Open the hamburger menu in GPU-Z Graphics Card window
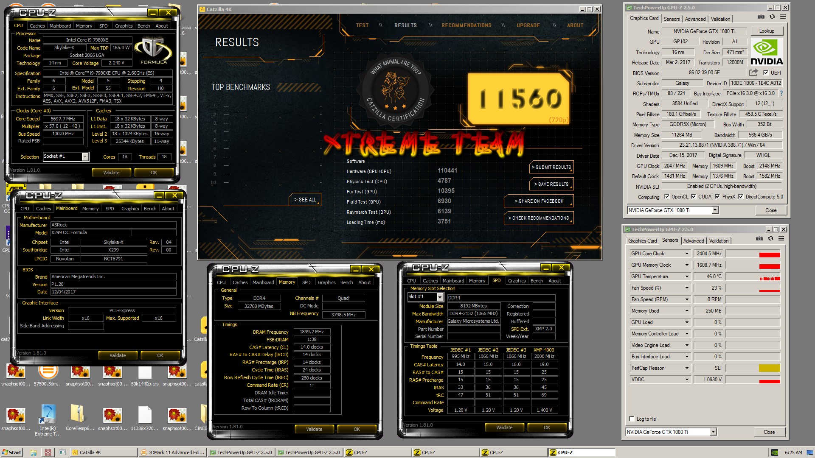The width and height of the screenshot is (815, 458). coord(783,17)
